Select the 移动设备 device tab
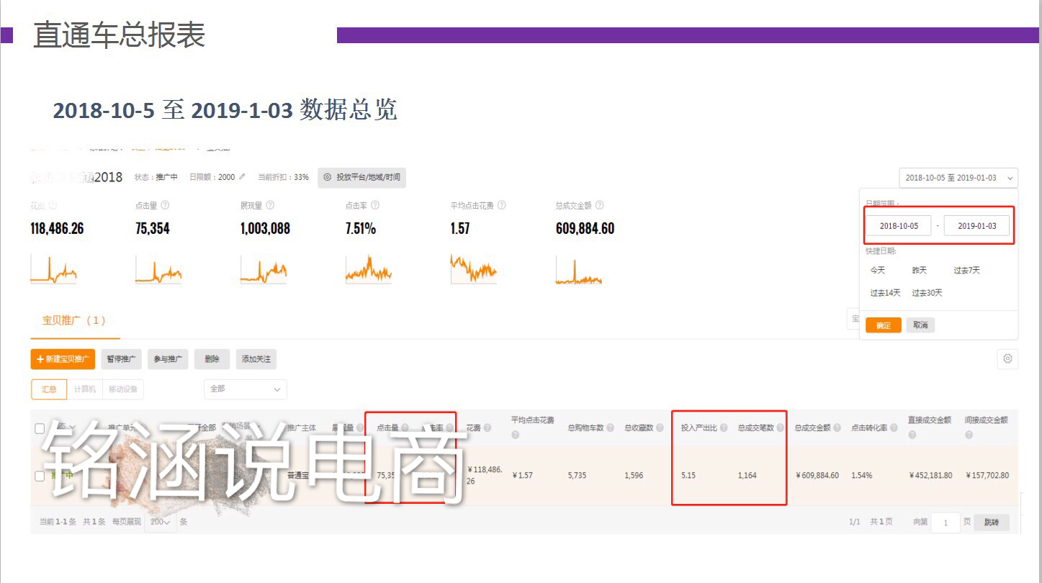The width and height of the screenshot is (1042, 583). coord(122,389)
